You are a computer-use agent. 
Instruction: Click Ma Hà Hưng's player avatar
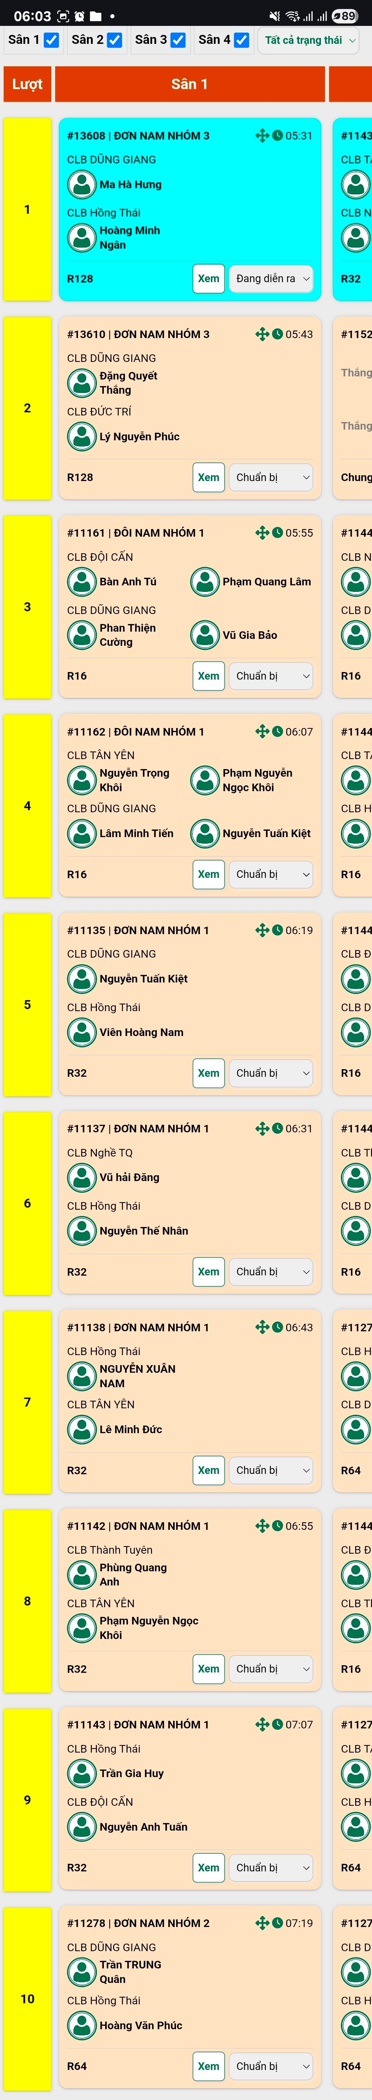point(81,185)
